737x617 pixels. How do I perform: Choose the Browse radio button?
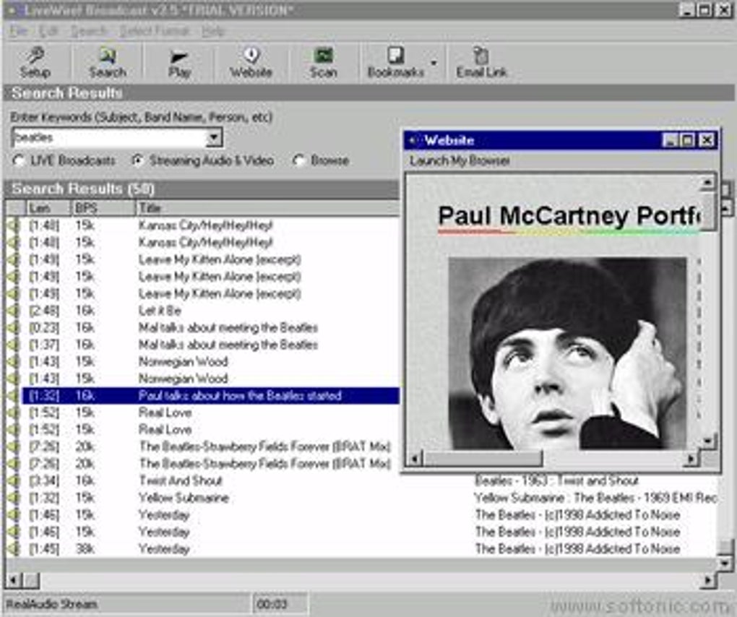tap(299, 161)
